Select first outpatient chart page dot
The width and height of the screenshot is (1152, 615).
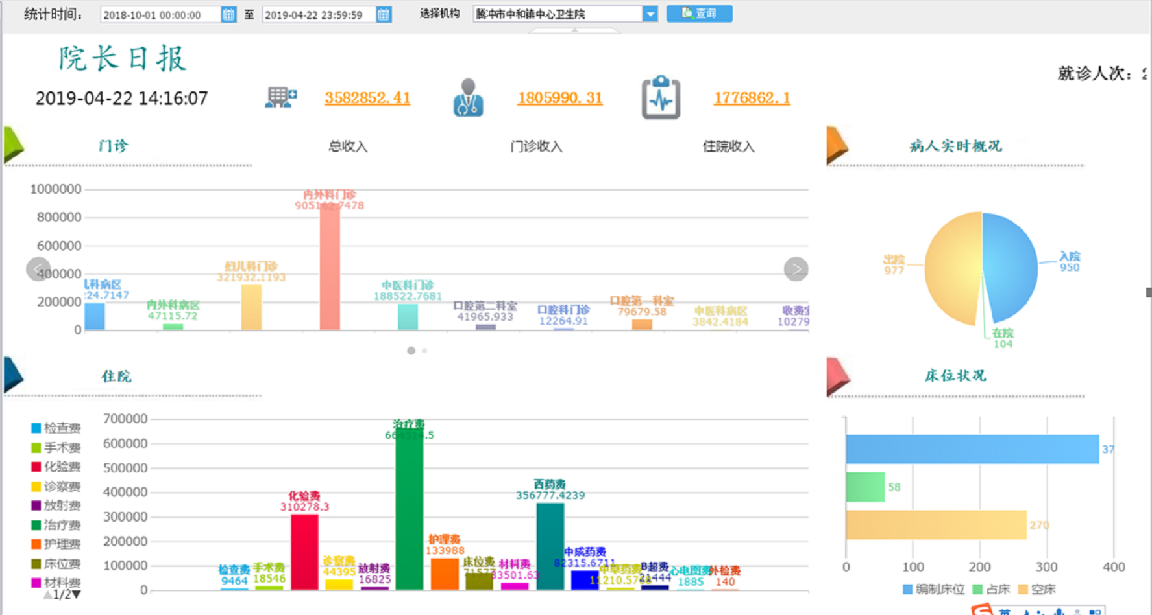pos(411,351)
